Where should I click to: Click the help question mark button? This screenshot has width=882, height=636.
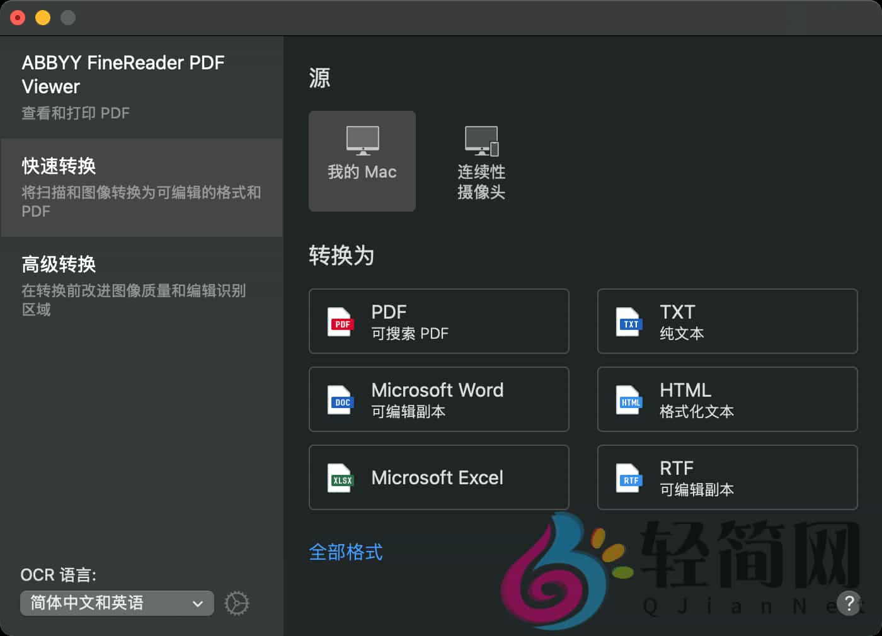pyautogui.click(x=849, y=603)
